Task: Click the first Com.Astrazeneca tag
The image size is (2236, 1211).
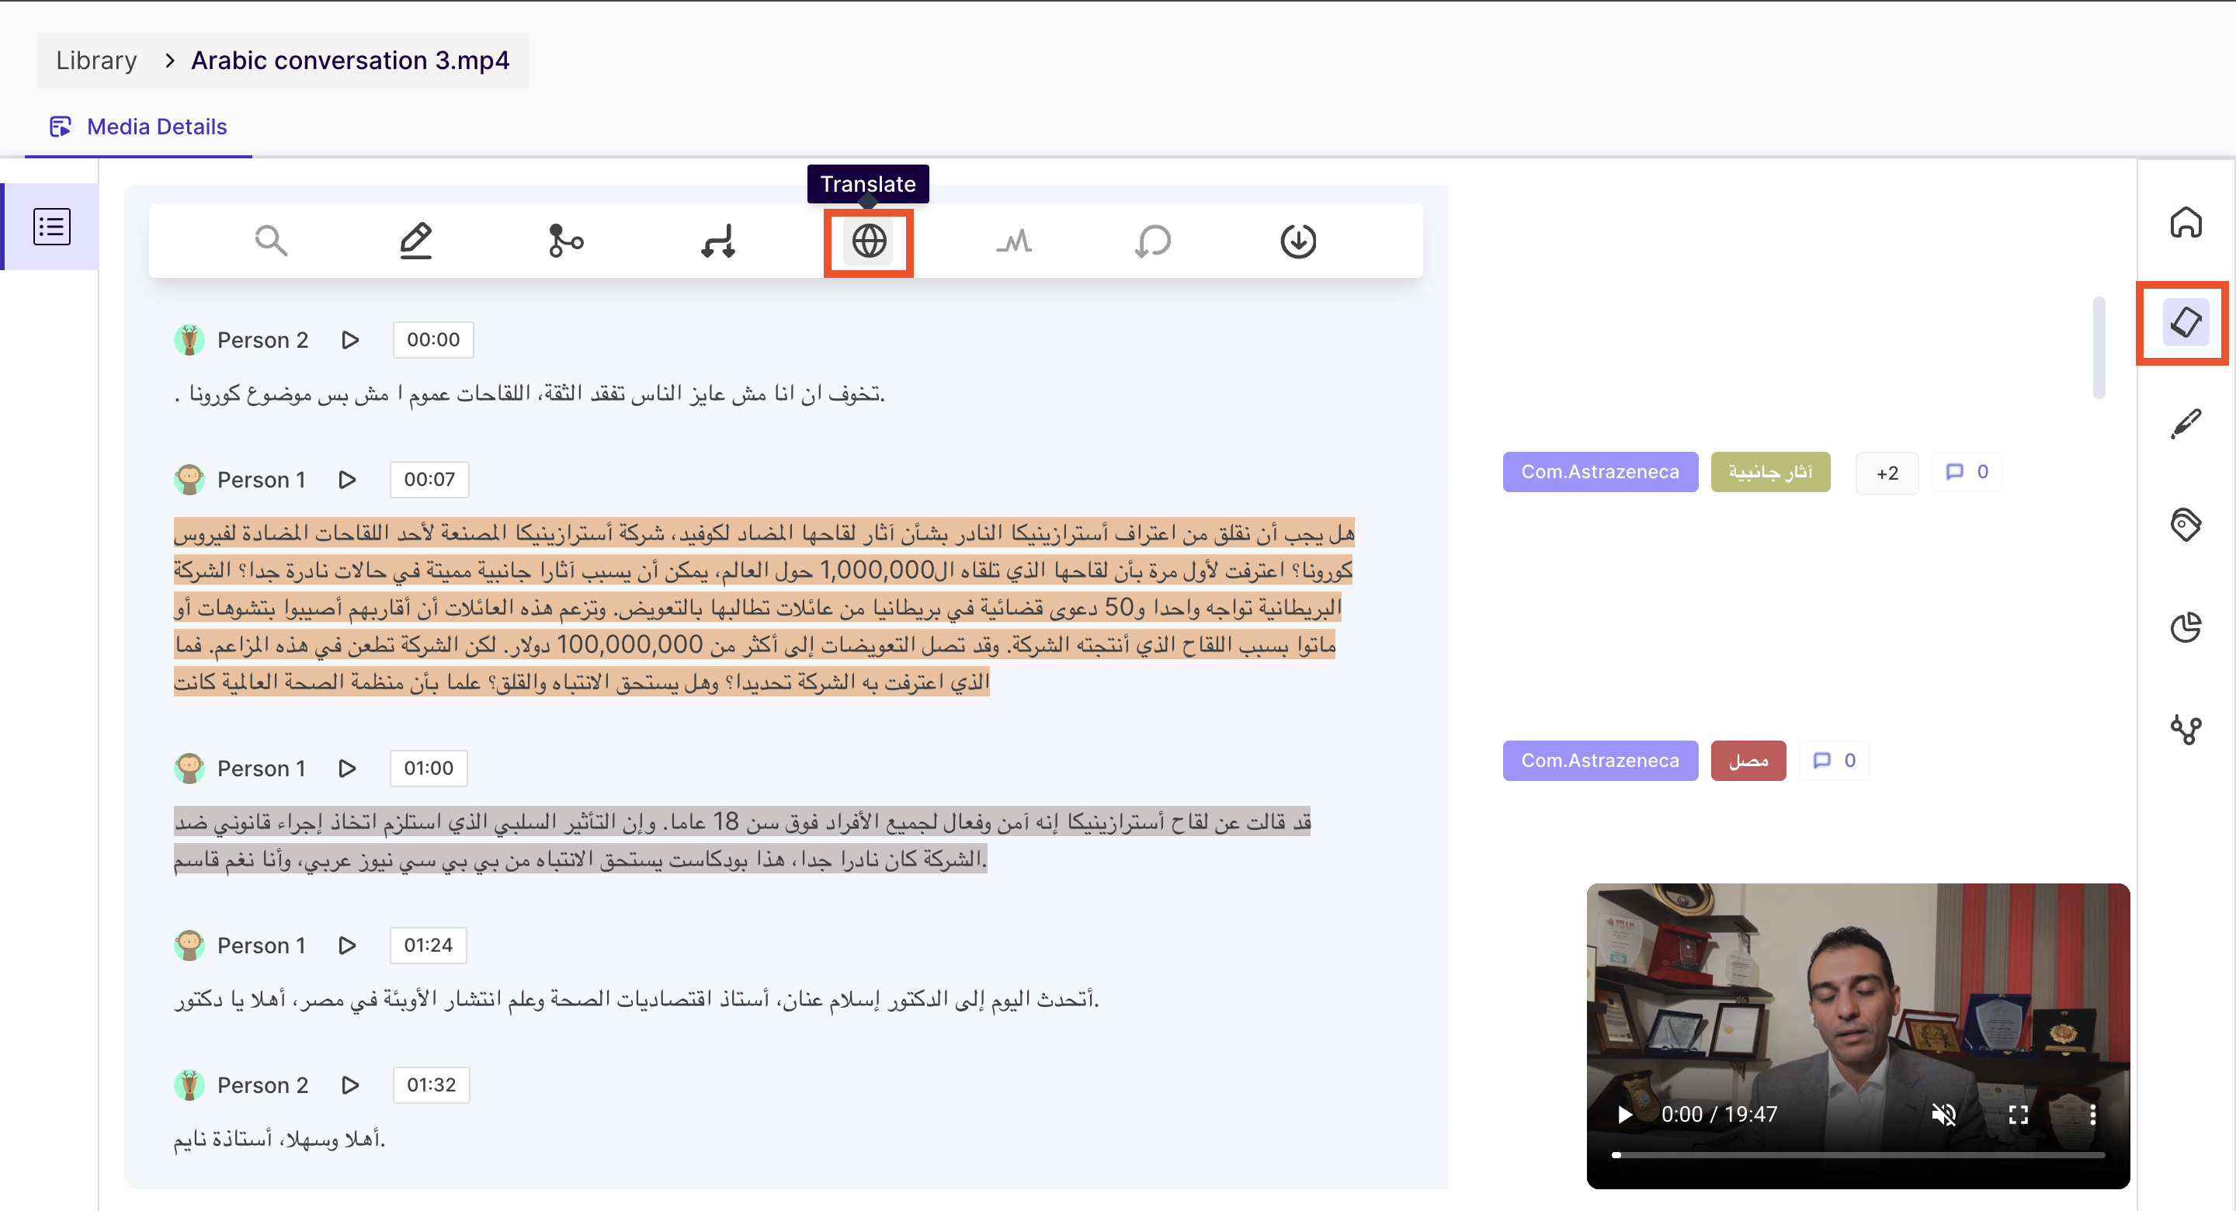Action: coord(1601,472)
